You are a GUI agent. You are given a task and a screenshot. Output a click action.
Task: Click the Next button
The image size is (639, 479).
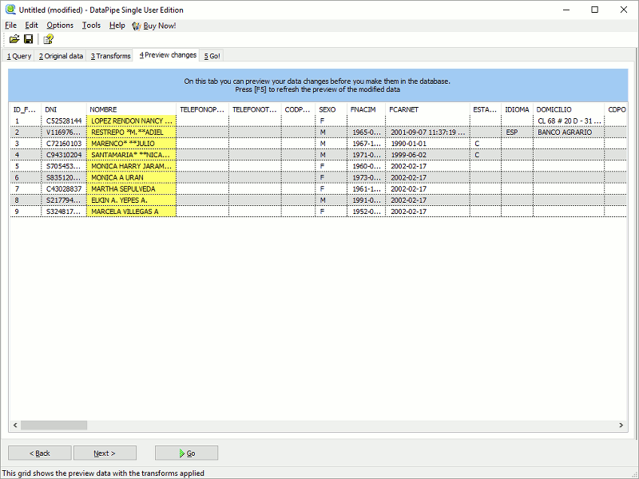pos(105,453)
